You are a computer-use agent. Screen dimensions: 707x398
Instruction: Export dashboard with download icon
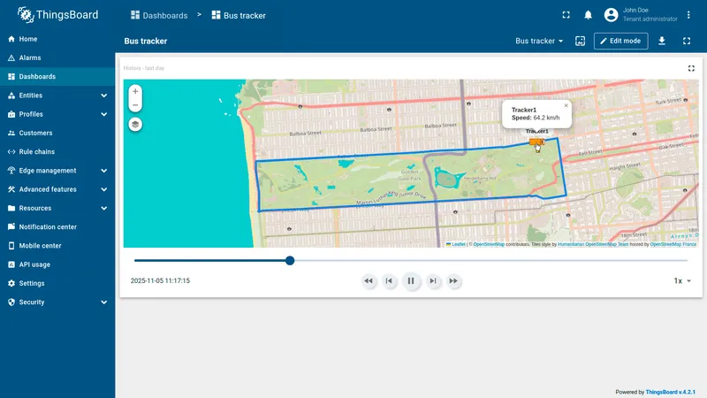point(662,41)
